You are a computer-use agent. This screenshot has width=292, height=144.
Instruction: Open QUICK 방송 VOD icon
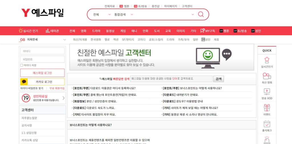[x=267, y=91]
